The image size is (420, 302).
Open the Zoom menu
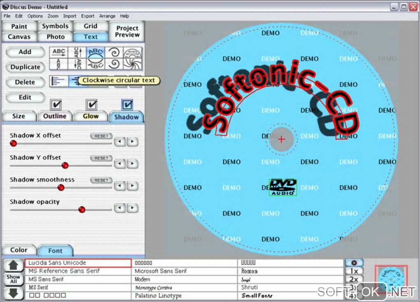pos(53,16)
